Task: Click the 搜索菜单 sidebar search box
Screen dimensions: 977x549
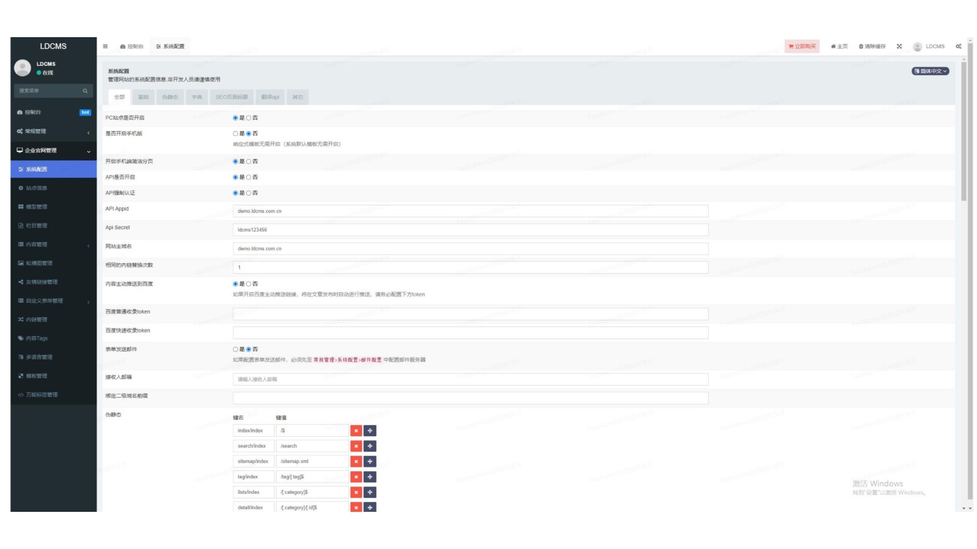Action: (x=48, y=91)
